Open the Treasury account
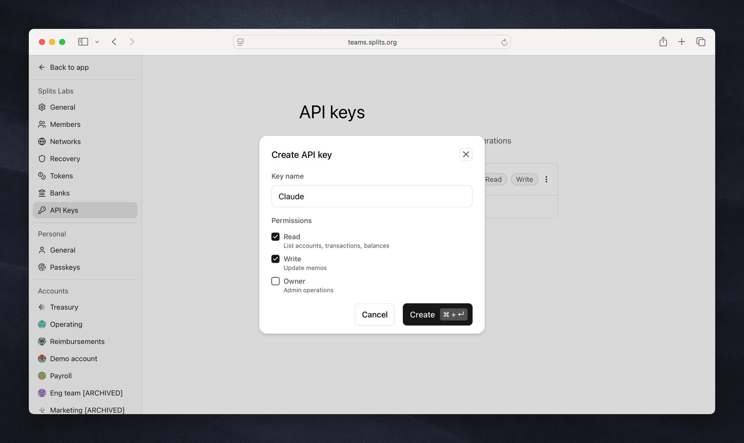This screenshot has height=443, width=744. point(64,307)
